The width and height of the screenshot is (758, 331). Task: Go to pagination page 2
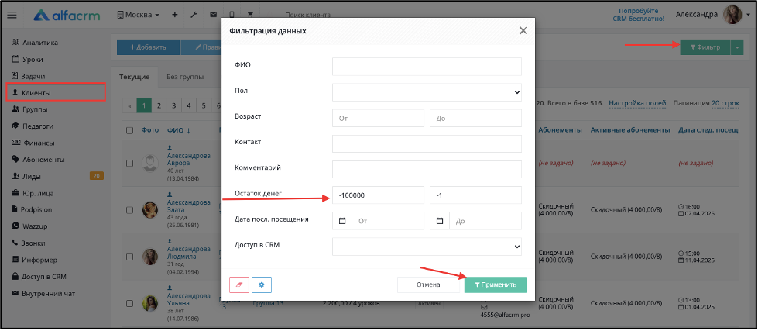pyautogui.click(x=159, y=105)
